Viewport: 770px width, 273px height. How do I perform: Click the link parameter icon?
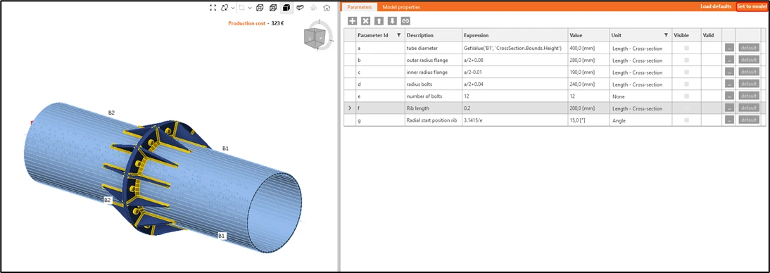pos(405,20)
